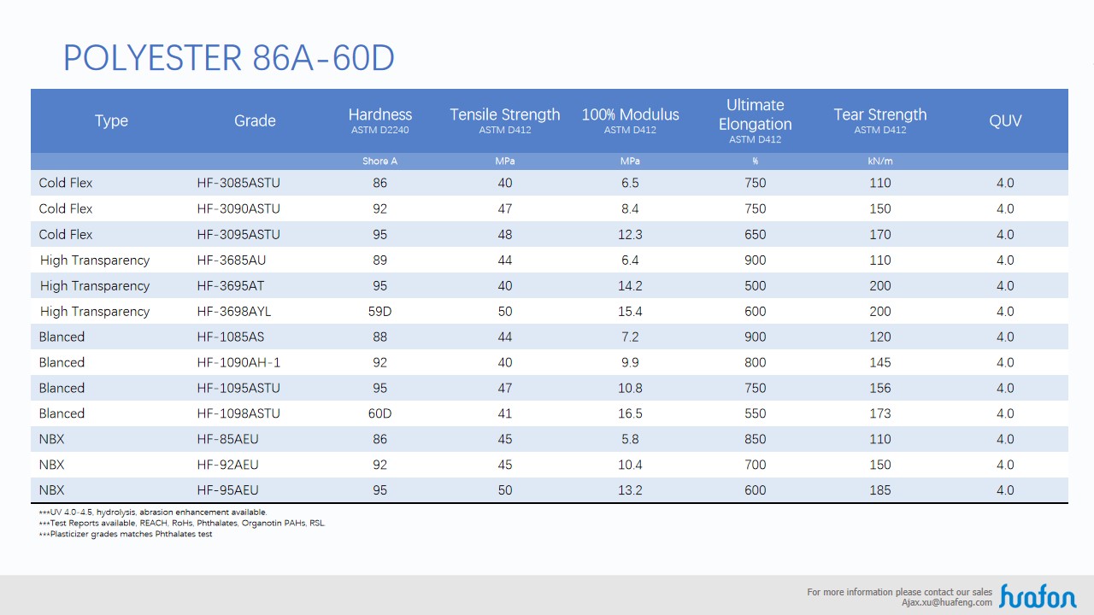Screen dimensions: 1094x615
Task: Select the HF-3085ASTU grade cell
Action: (x=238, y=183)
